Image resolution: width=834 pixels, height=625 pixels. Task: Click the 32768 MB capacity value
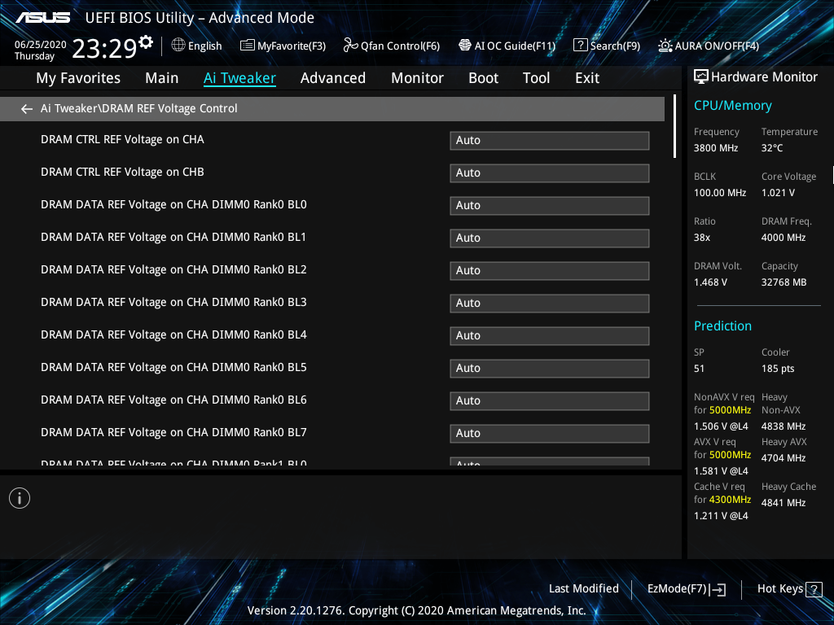point(784,282)
